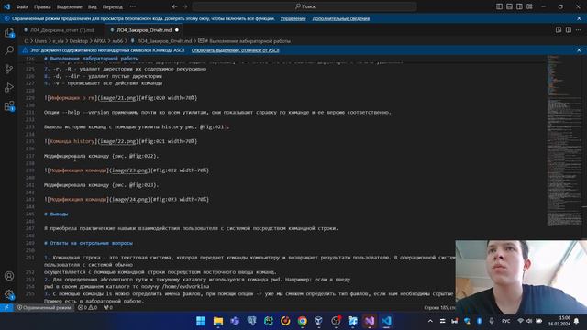Viewport: 587px width, 330px height.
Task: Toggle the primary side bar layout icon
Action: point(499,6)
